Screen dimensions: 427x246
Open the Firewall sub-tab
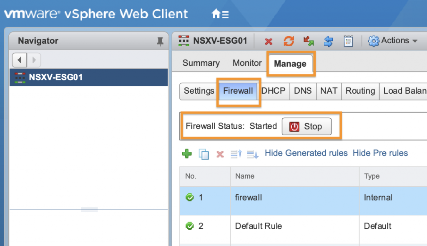238,91
